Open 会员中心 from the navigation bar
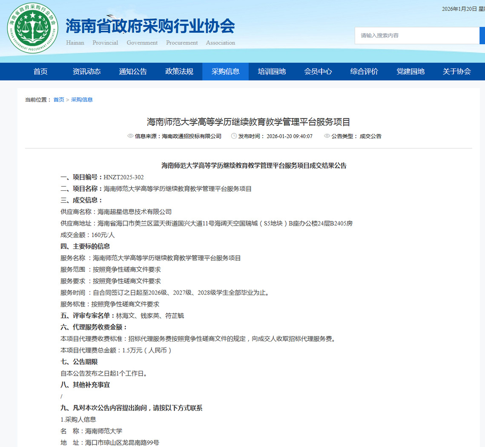The image size is (485, 447). click(318, 71)
